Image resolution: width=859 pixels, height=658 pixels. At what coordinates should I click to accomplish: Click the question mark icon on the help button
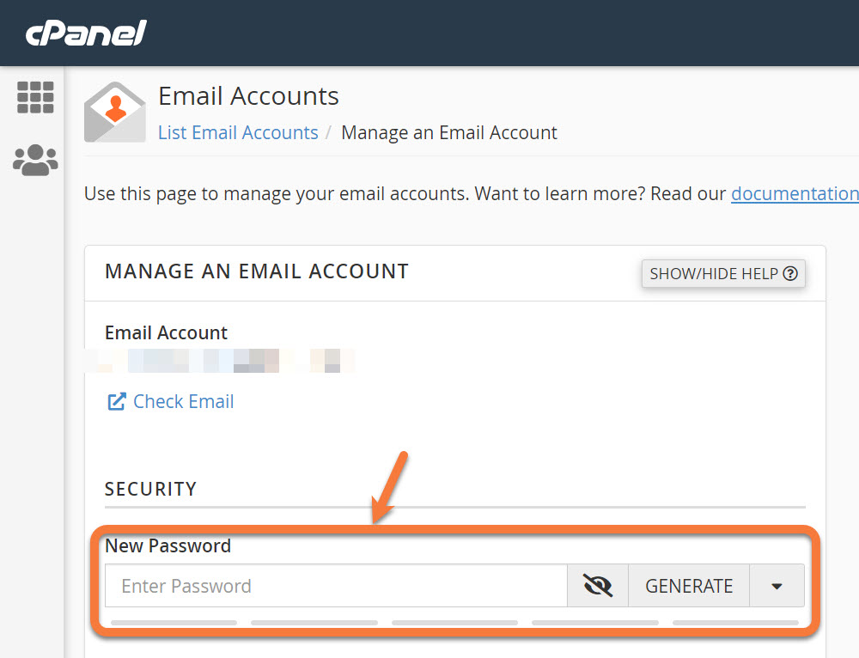790,274
